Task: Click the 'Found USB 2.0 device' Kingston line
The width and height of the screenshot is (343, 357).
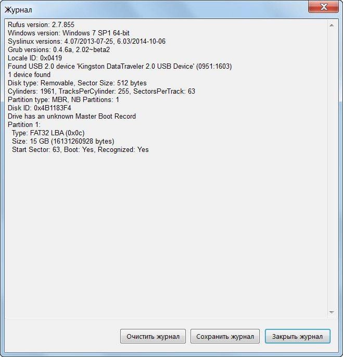Action: point(120,66)
